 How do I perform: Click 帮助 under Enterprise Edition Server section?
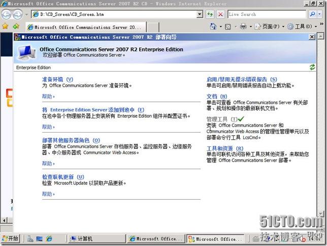tap(48, 127)
